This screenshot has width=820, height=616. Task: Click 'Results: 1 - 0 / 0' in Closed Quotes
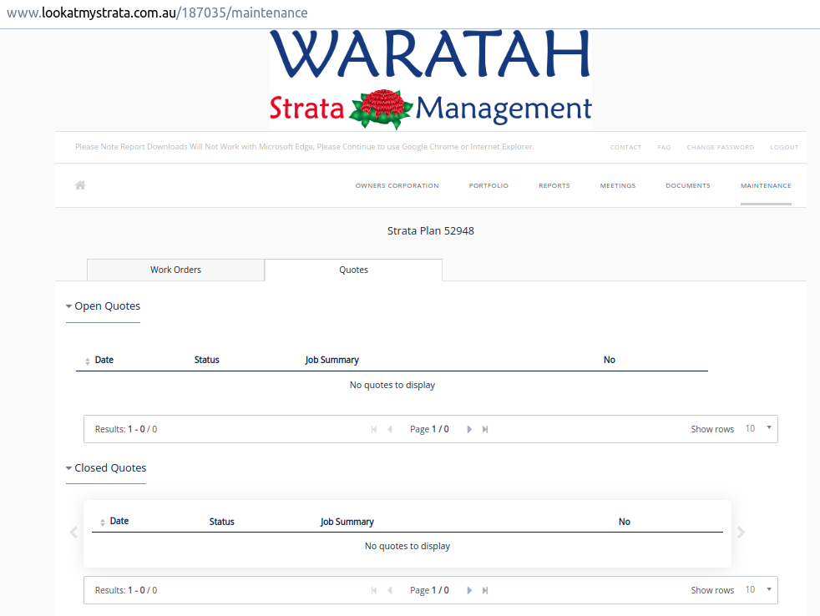[126, 590]
